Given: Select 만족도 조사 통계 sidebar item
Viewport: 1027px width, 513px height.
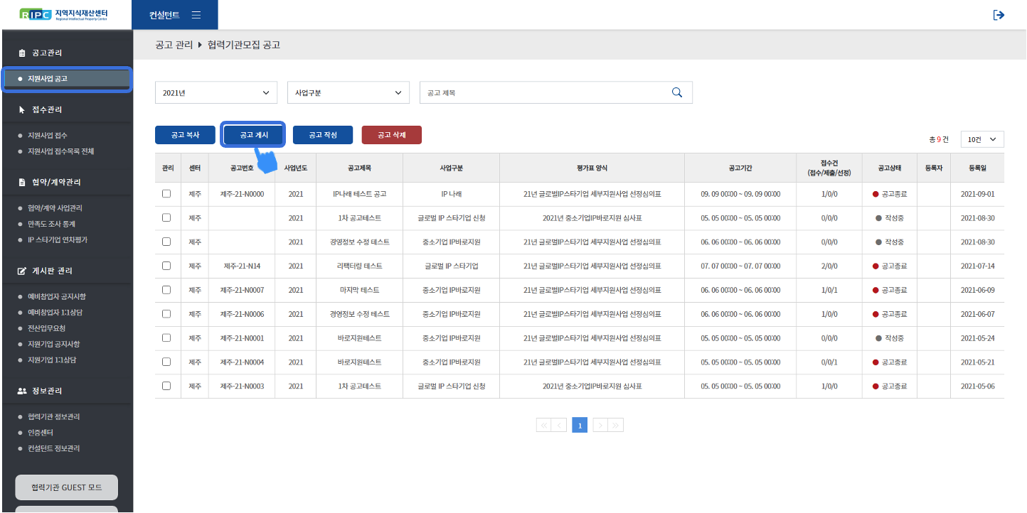Looking at the screenshot, I should 51,224.
